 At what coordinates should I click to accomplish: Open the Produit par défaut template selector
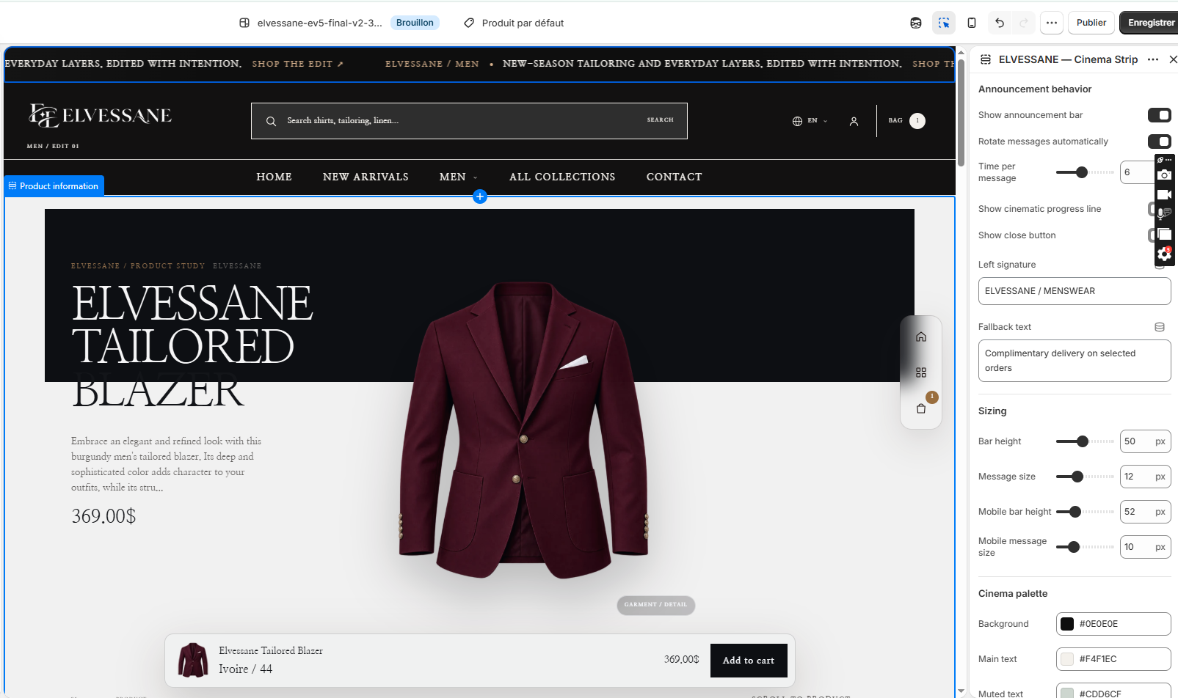click(x=514, y=23)
